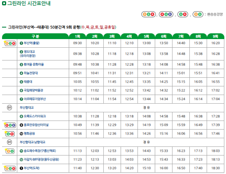
Task: Select the 7회 column header
Action: point(181,36)
